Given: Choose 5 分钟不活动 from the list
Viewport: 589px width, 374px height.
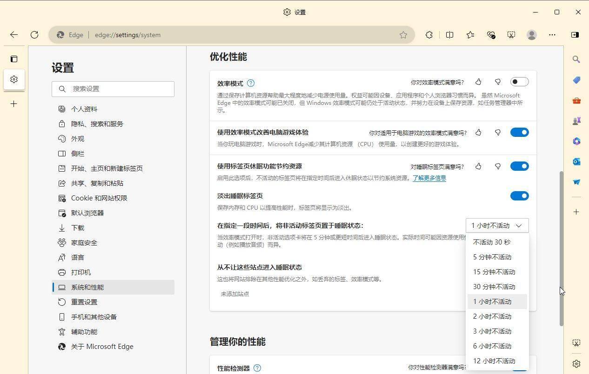Looking at the screenshot, I should [497, 257].
